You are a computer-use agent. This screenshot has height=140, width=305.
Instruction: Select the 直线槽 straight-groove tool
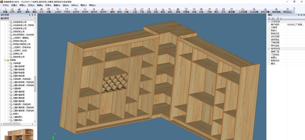coord(232,10)
